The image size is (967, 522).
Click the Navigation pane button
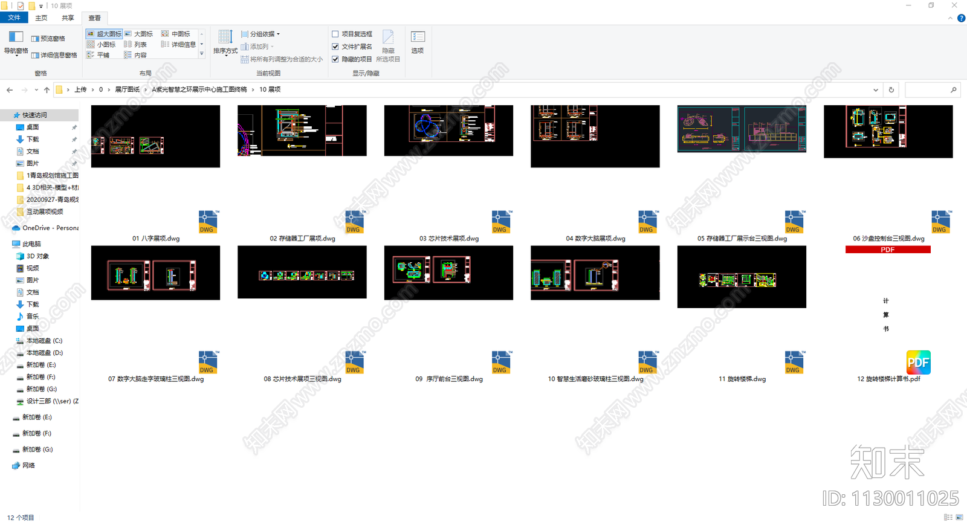(x=16, y=43)
